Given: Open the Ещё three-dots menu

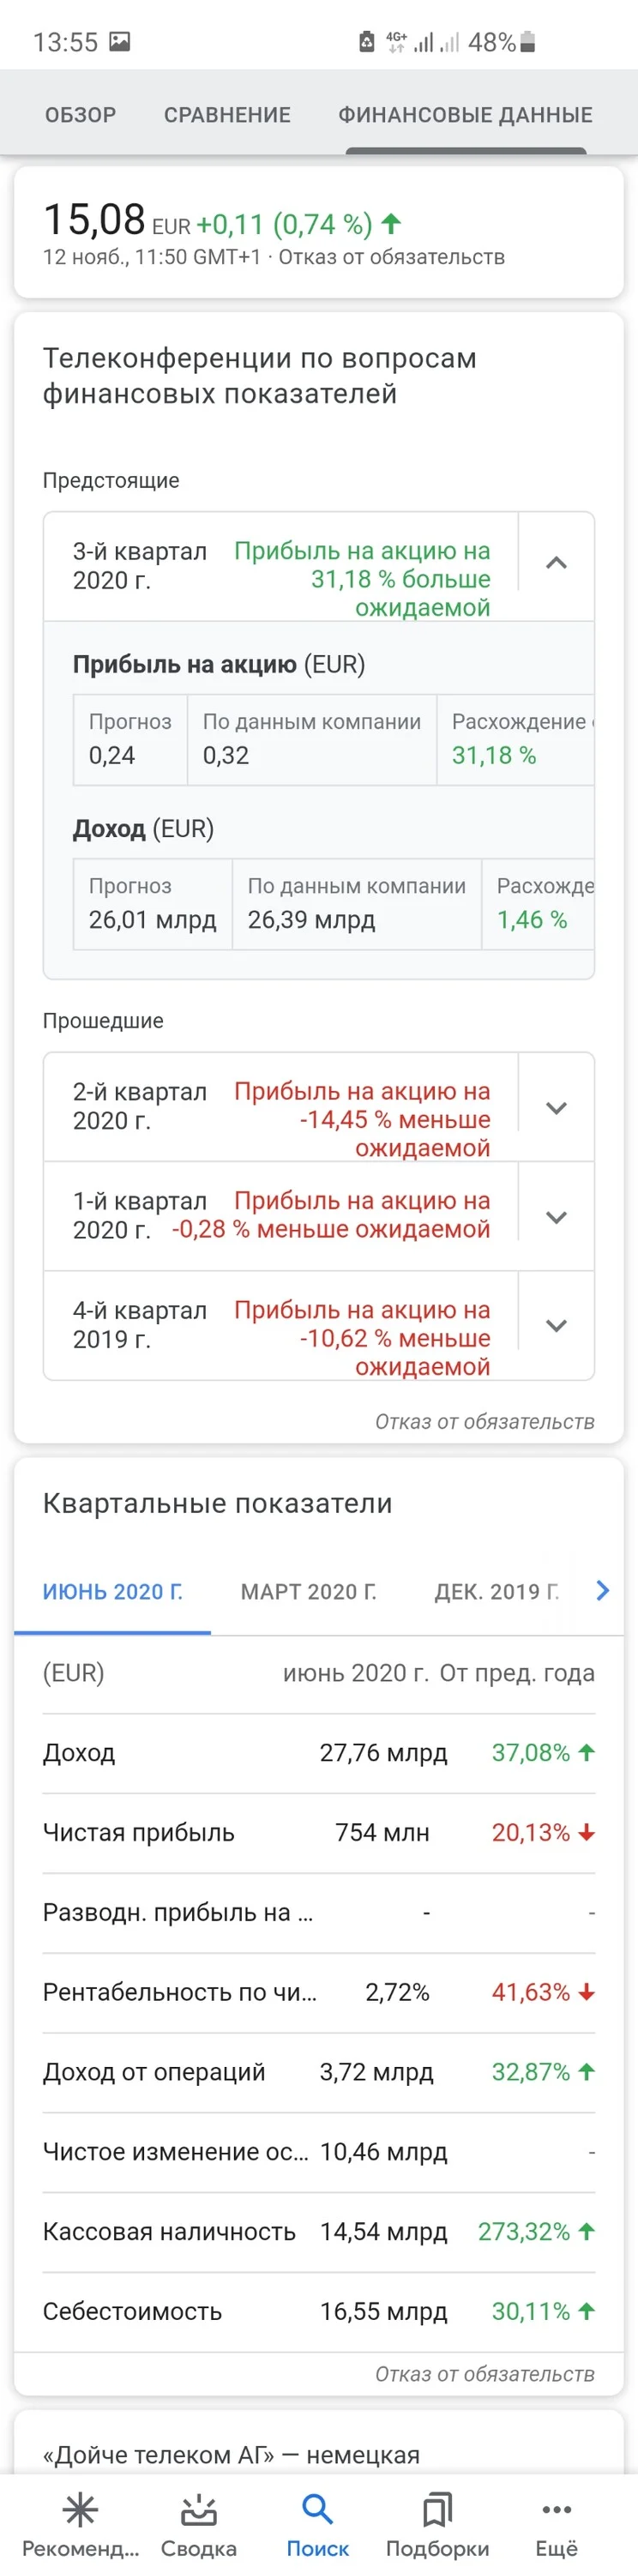Looking at the screenshot, I should [557, 2509].
